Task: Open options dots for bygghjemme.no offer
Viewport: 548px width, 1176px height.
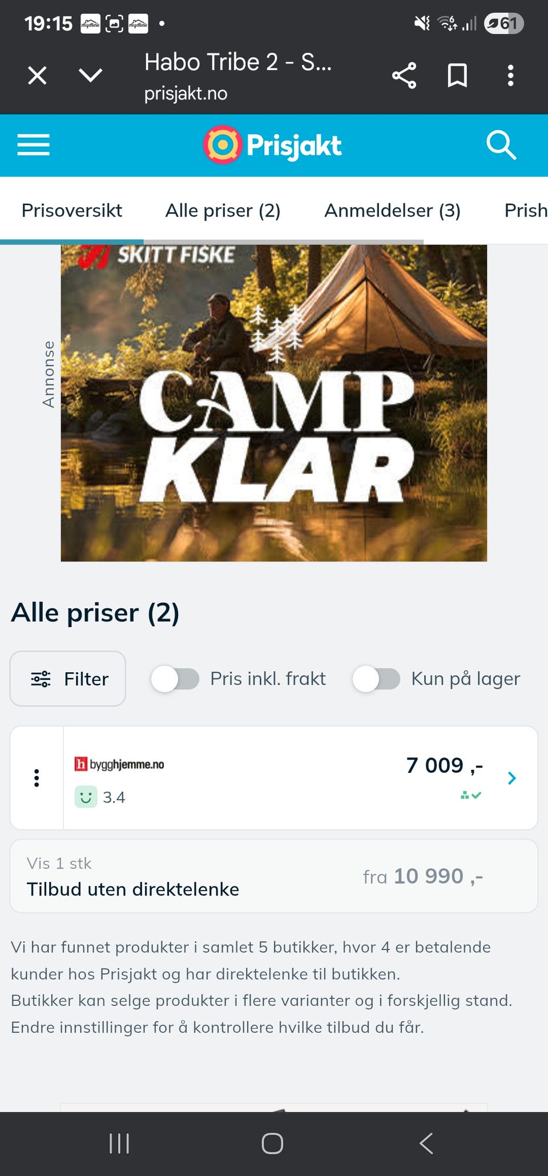Action: pos(37,778)
